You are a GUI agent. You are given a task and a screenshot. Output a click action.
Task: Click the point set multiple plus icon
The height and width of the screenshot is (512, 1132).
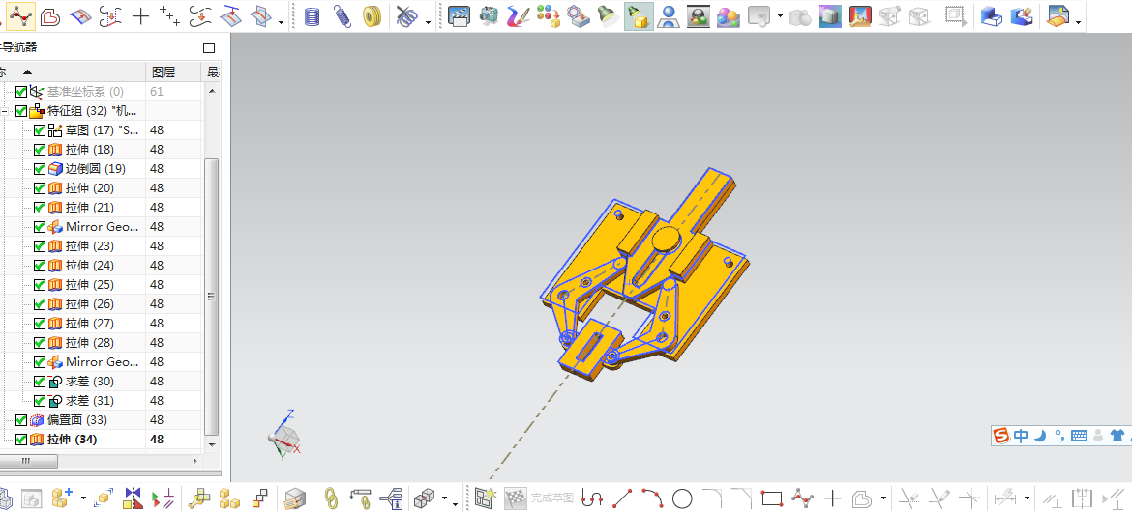coord(169,15)
